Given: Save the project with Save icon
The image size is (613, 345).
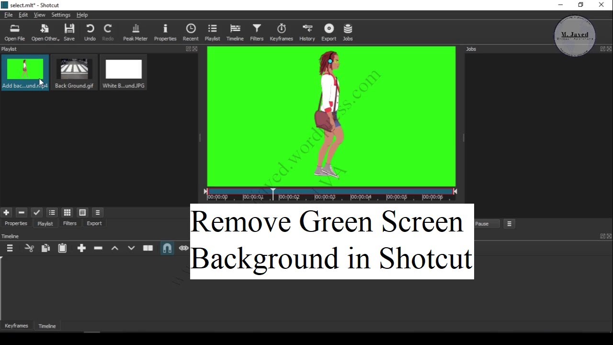Looking at the screenshot, I should (69, 32).
